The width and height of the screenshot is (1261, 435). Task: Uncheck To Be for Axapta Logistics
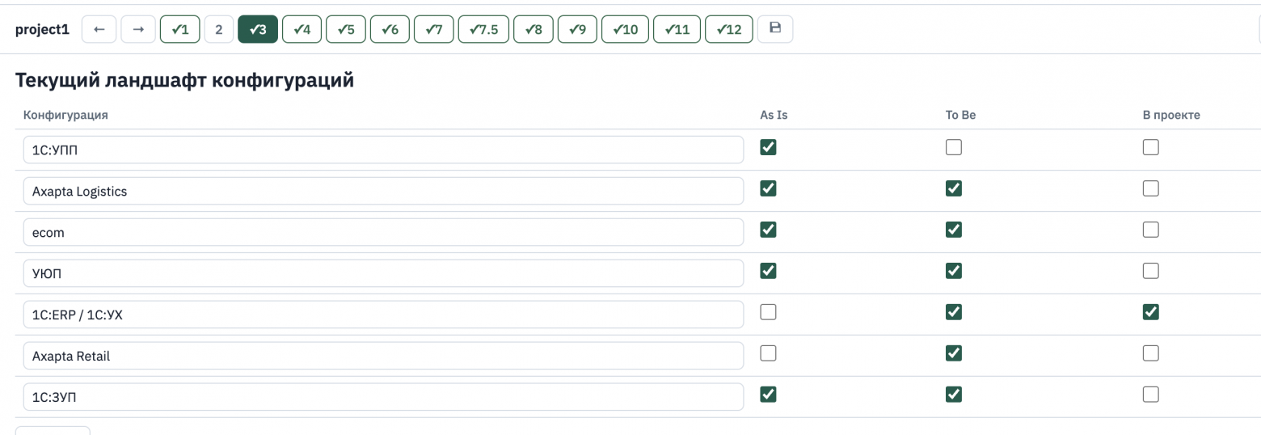(x=954, y=188)
